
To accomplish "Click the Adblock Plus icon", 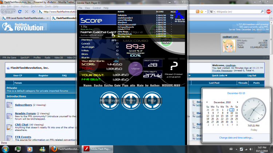I will 268,12.
